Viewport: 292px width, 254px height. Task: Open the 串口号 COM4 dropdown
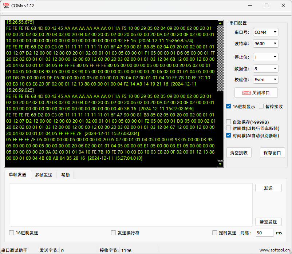pyautogui.click(x=265, y=32)
